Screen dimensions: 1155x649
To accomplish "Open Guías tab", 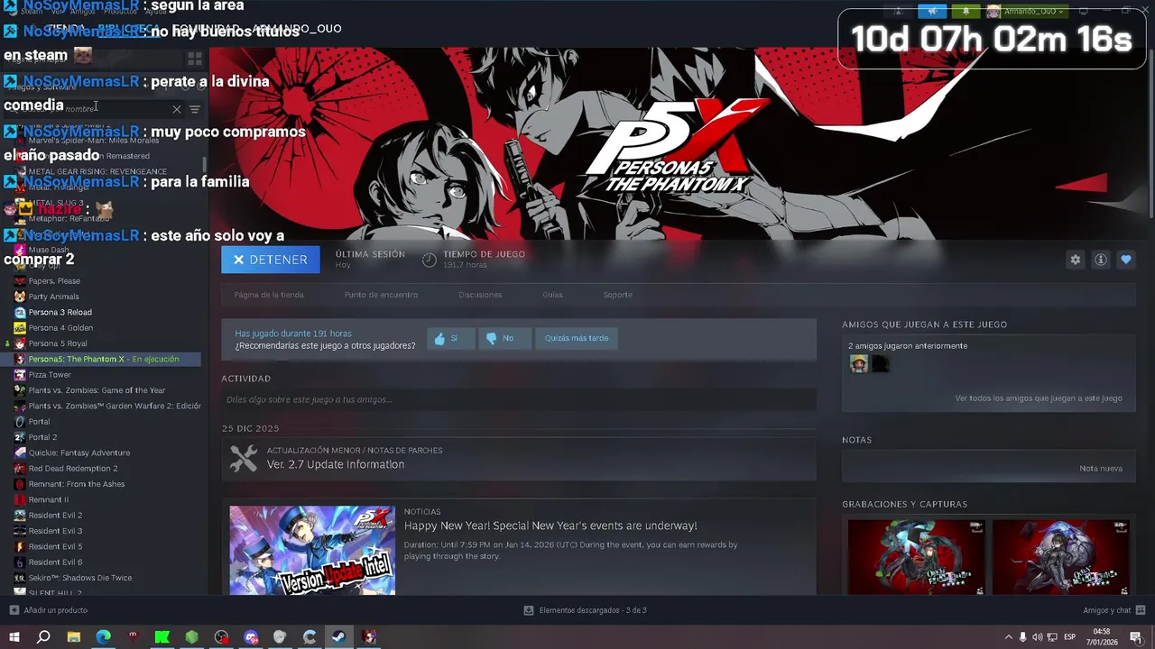I will (552, 295).
